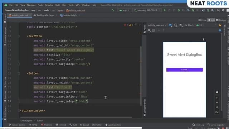The image size is (229, 129).
Task: Open the VCS menu
Action: tap(78, 5)
